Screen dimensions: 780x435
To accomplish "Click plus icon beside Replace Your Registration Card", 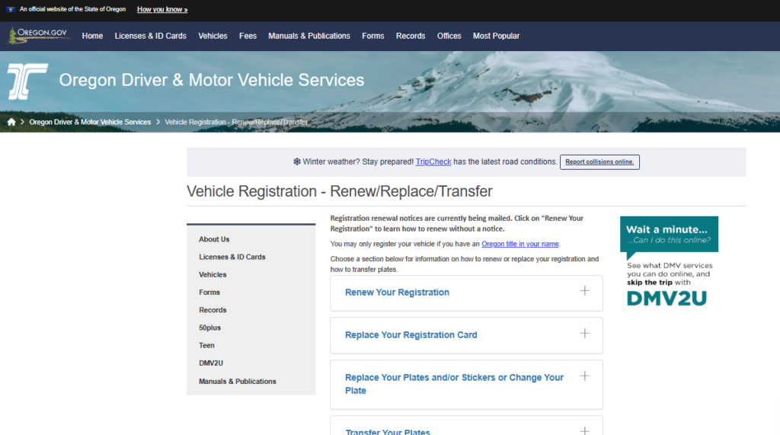I will (584, 334).
